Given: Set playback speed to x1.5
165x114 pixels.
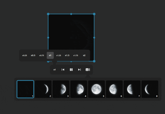Looking at the screenshot, I should tap(67, 55).
